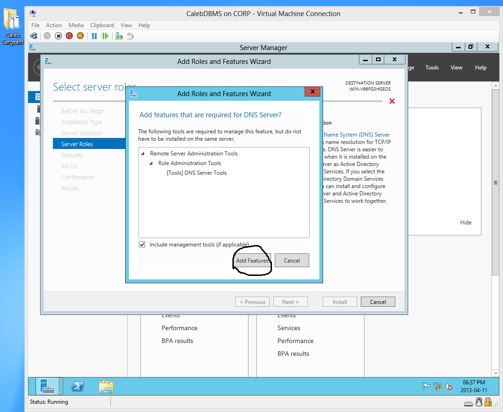Open the Clipboard menu

pos(102,25)
